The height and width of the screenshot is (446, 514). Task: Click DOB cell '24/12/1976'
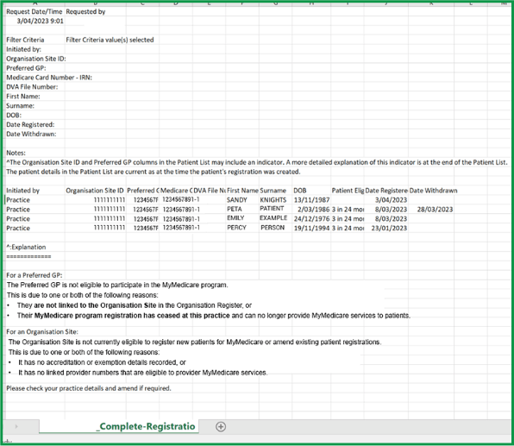pos(311,219)
